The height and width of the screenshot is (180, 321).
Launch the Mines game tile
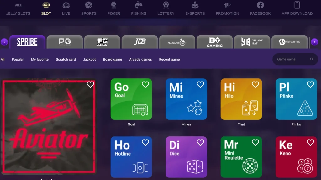[x=186, y=99]
